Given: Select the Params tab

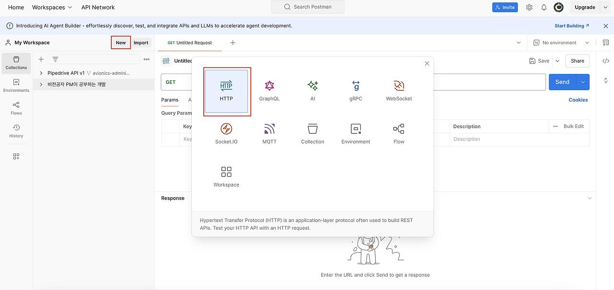Looking at the screenshot, I should pos(170,100).
